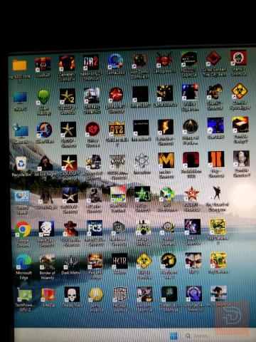Launch the green MW4 star icon
The width and height of the screenshot is (256, 342).
142,194
